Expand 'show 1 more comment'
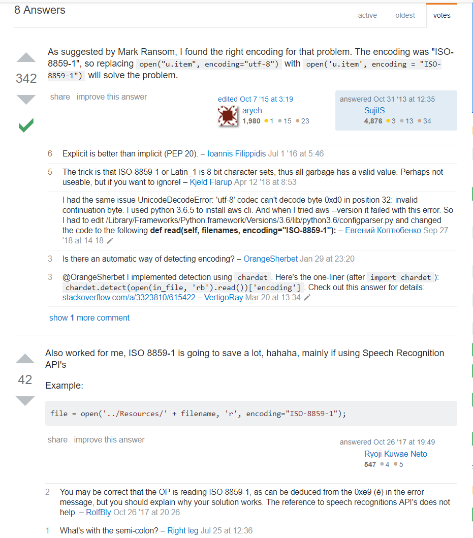The image size is (473, 538). 89,318
